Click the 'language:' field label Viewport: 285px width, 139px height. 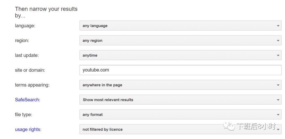(x=25, y=26)
